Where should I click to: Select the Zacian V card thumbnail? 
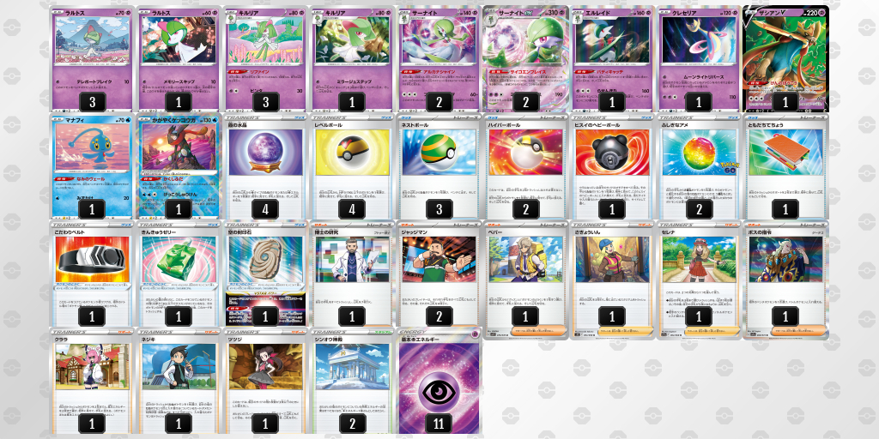click(785, 59)
